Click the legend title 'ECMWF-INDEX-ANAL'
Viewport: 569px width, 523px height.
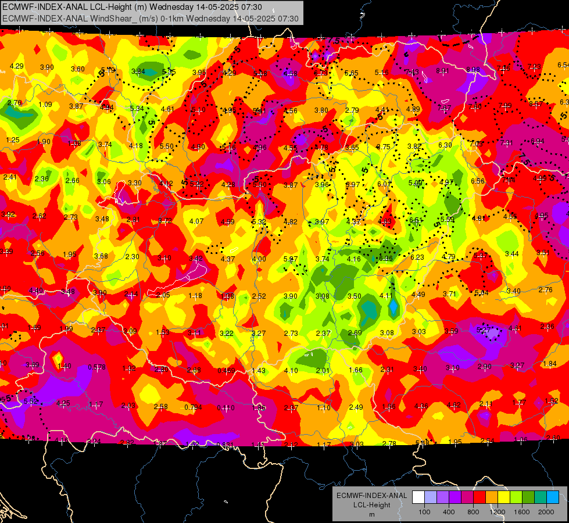click(371, 496)
